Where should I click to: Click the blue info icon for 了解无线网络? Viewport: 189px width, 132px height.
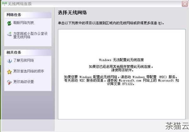click(x=9, y=61)
